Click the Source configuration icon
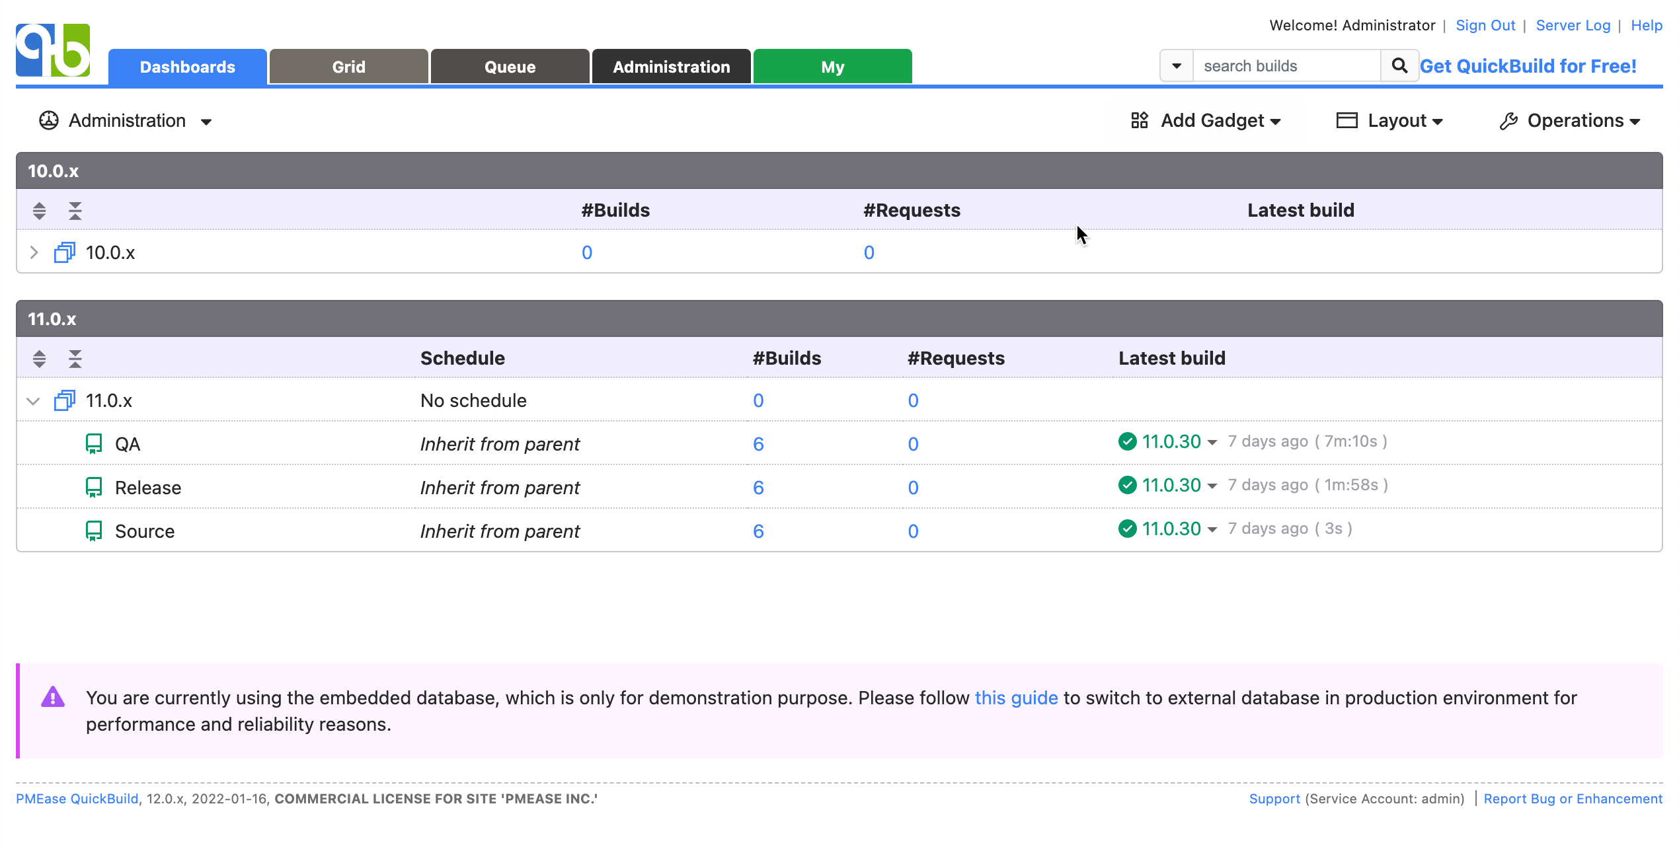 94,531
